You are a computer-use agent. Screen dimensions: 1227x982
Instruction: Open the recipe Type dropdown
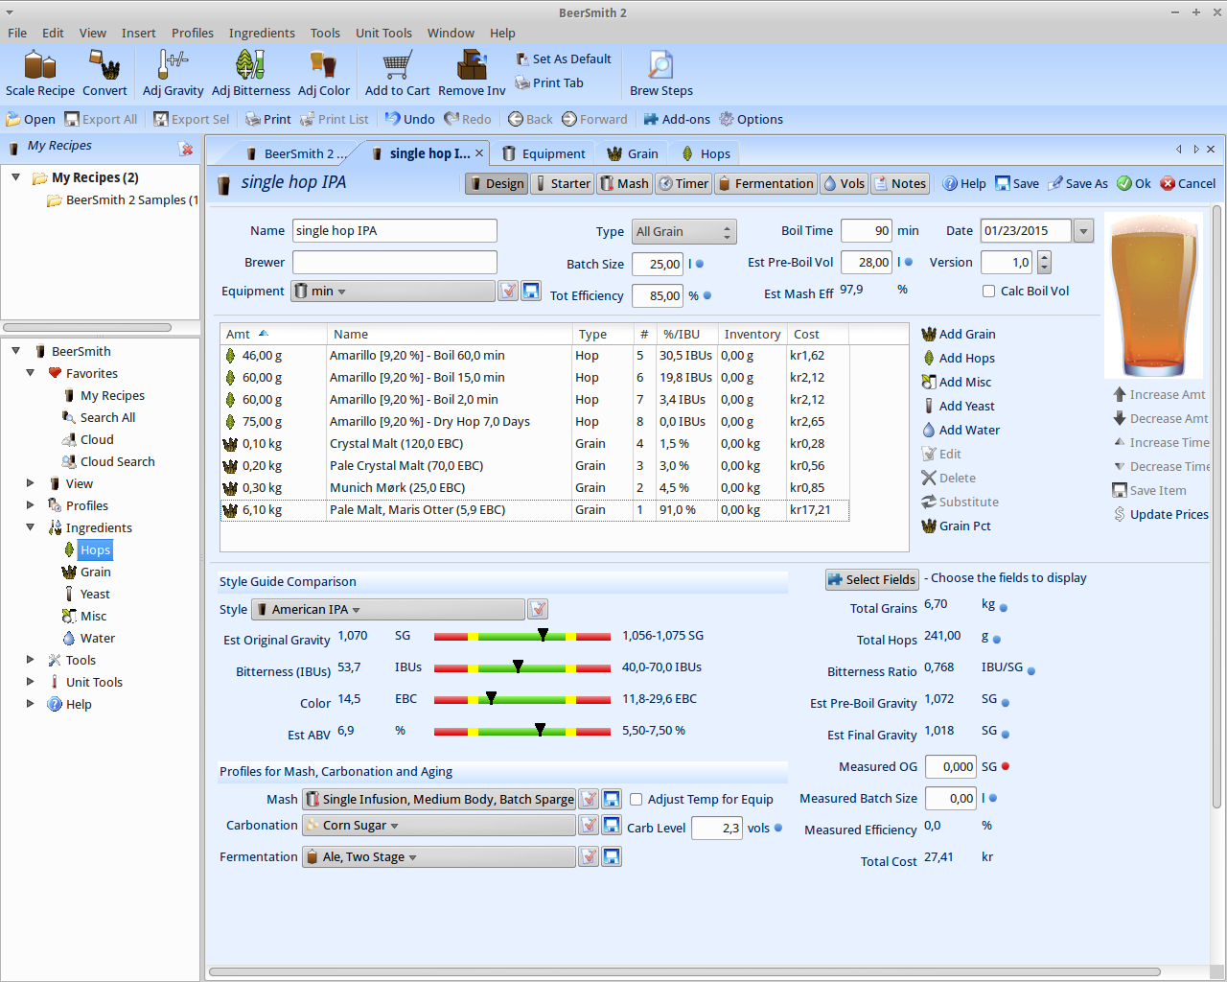[x=683, y=231]
